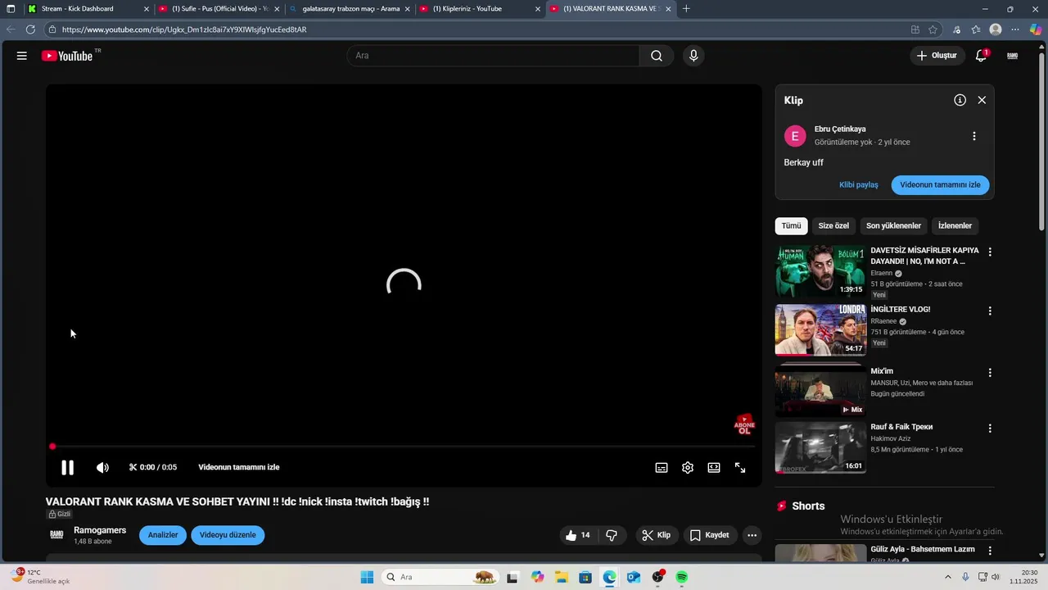This screenshot has height=590, width=1048.
Task: Open options for Rauf & Faik video
Action: [990, 429]
